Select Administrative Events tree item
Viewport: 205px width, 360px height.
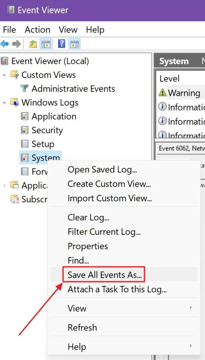(73, 89)
